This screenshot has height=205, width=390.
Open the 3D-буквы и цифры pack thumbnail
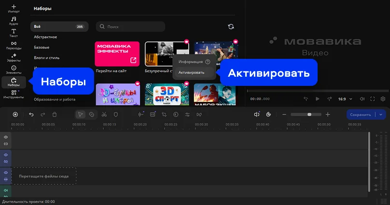click(118, 95)
